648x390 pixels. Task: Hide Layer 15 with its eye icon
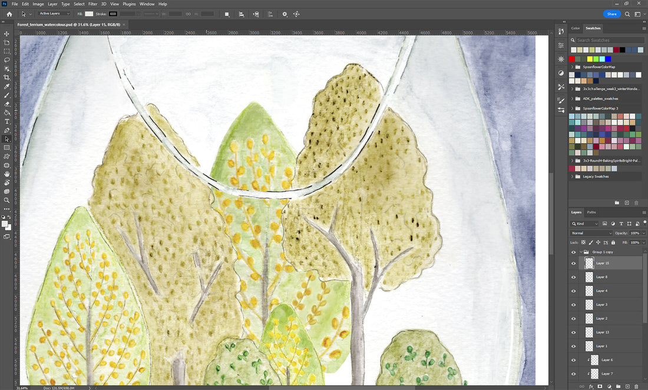pyautogui.click(x=573, y=264)
